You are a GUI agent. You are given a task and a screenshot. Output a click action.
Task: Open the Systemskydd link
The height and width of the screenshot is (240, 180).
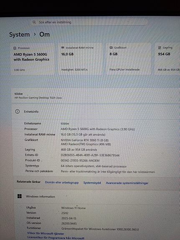click(92, 183)
